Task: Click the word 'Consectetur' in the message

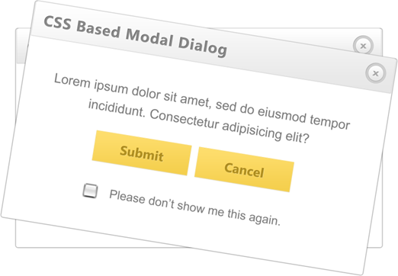Action: [185, 120]
